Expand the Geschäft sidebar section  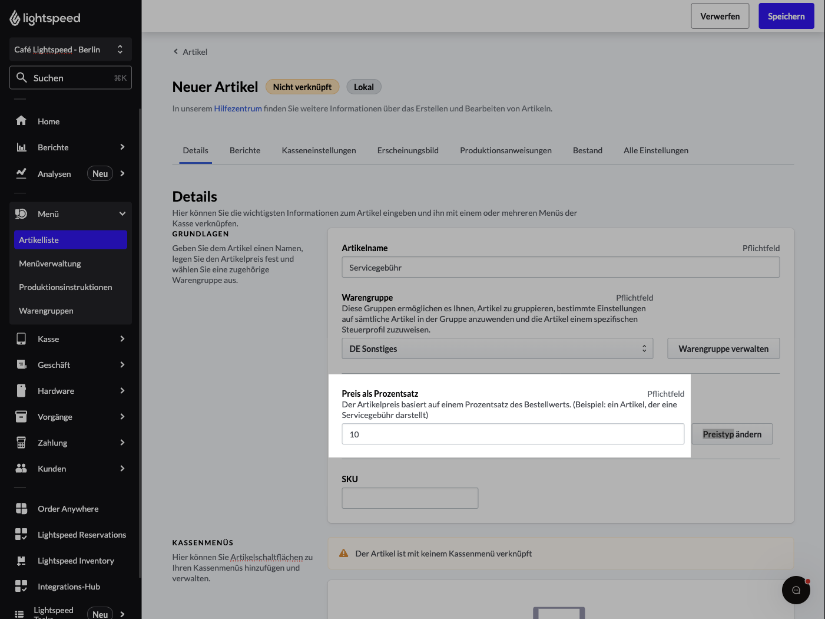pos(122,364)
